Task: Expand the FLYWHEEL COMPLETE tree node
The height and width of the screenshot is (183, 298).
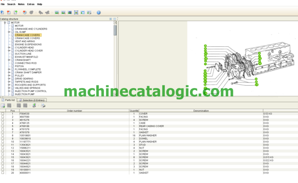Action: (x=9, y=69)
